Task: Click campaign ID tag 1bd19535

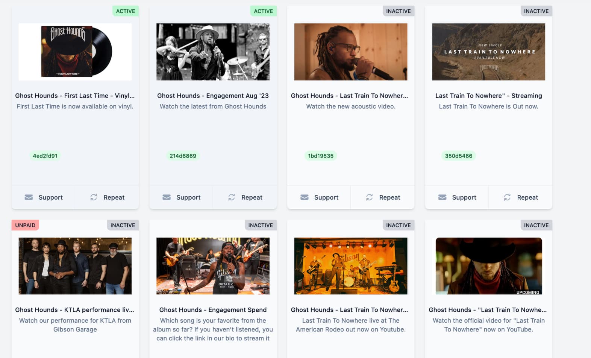Action: [321, 156]
